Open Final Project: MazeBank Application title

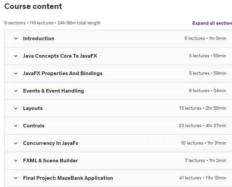(x=68, y=178)
